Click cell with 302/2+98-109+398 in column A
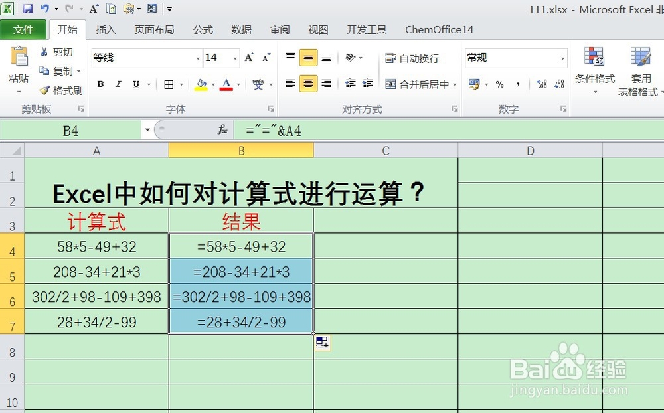The image size is (664, 413). [96, 297]
